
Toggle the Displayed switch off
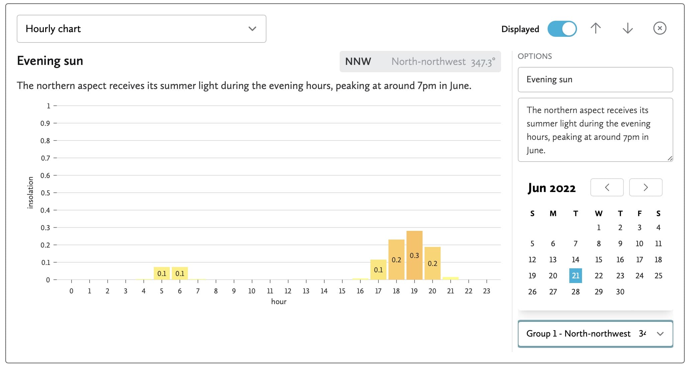562,29
